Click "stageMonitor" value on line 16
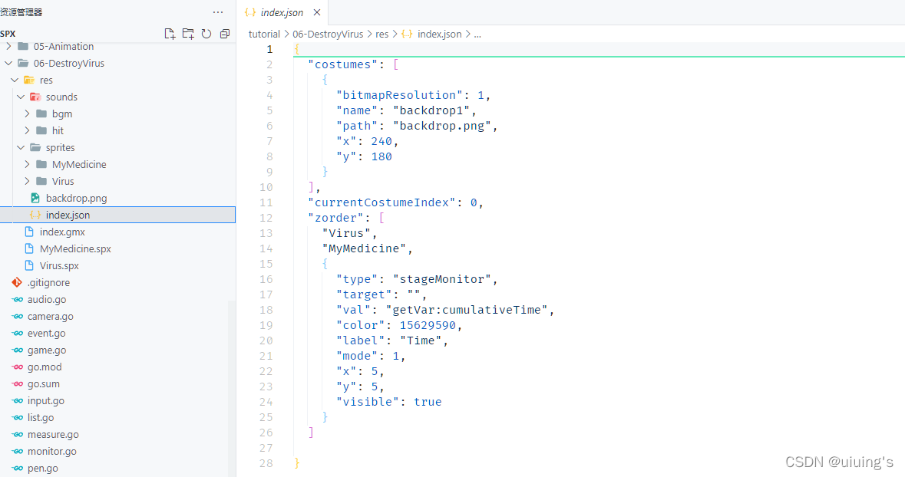The width and height of the screenshot is (905, 477). (x=441, y=279)
